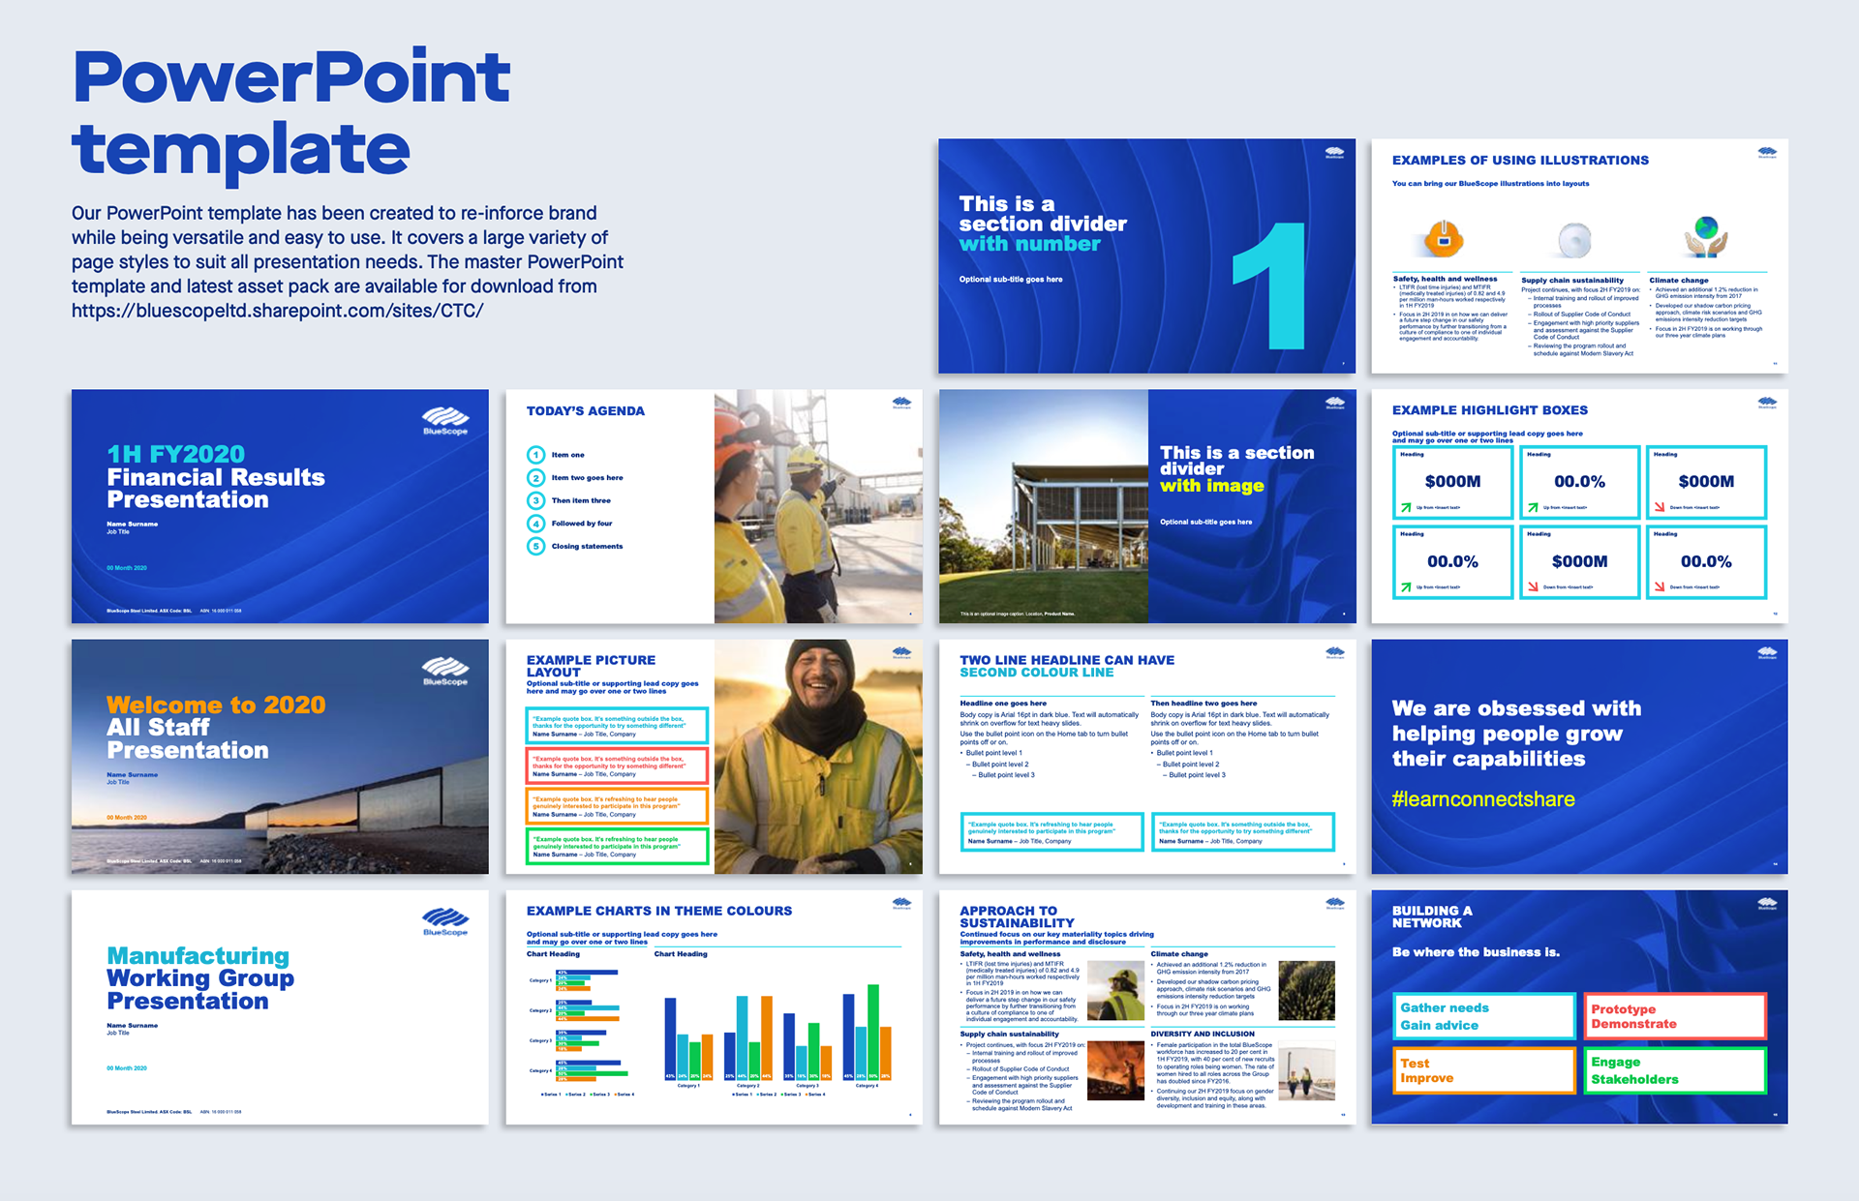Click BlueScope logo on Manufacturing Working Group slide

pyautogui.click(x=444, y=920)
